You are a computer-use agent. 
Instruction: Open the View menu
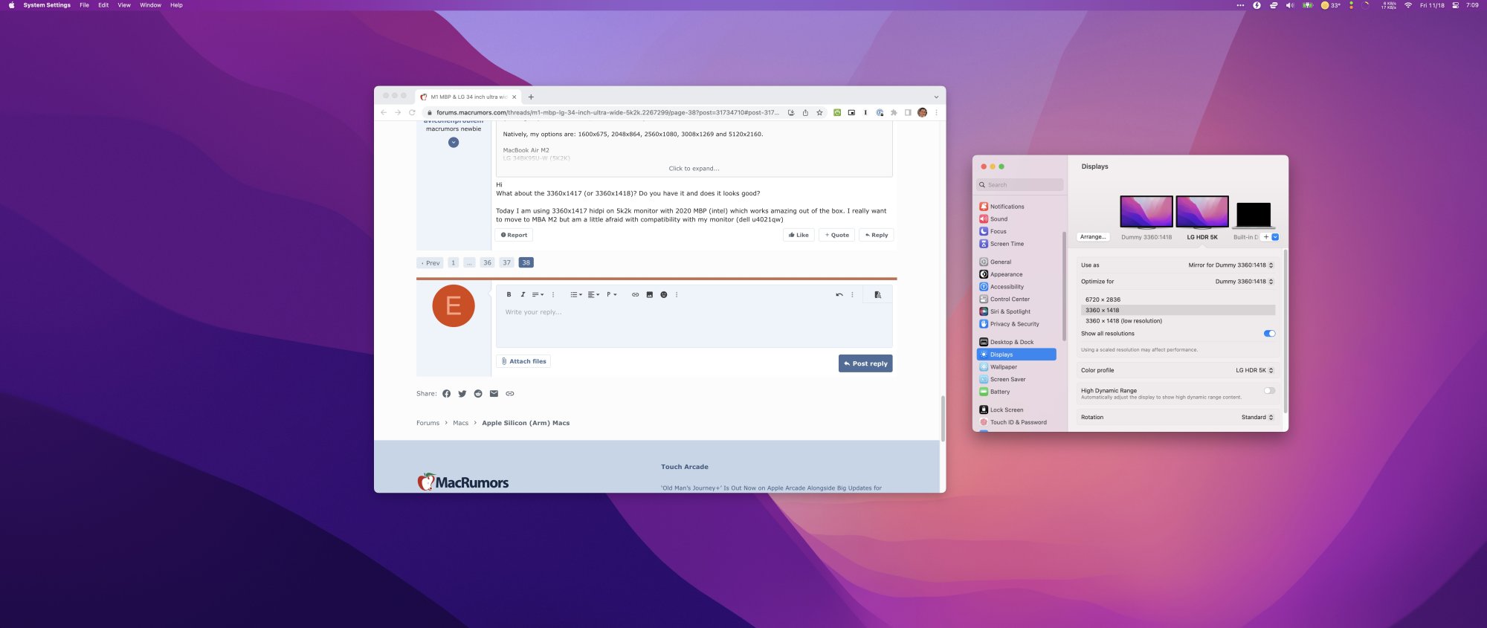[124, 5]
